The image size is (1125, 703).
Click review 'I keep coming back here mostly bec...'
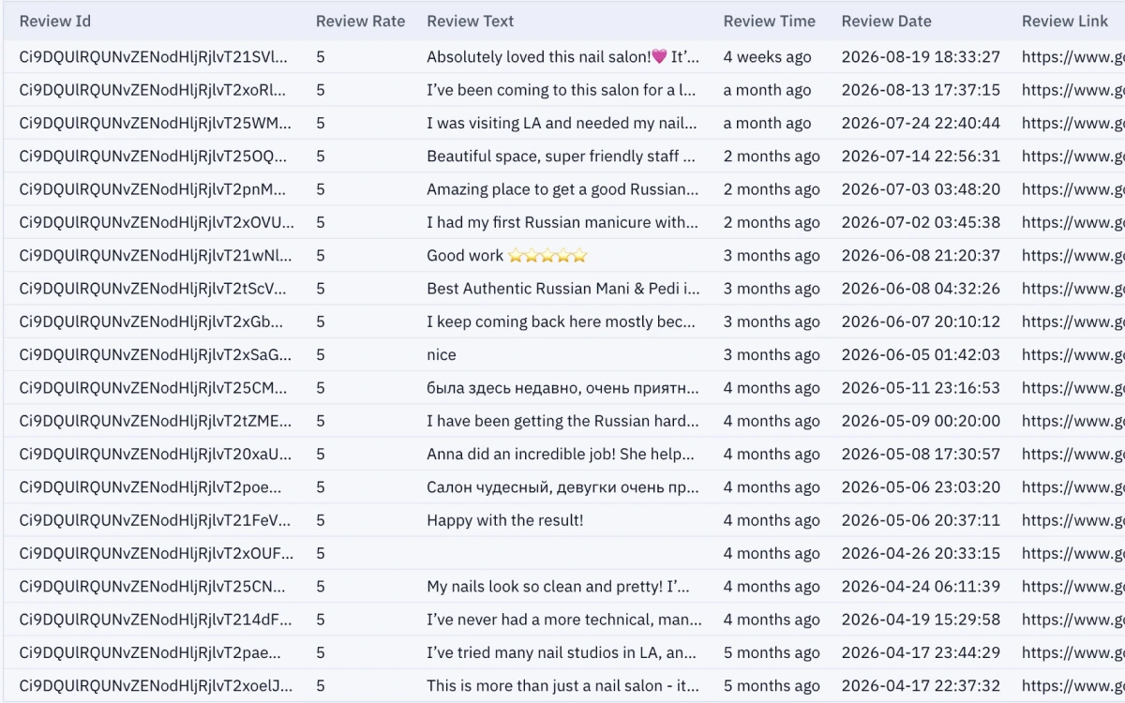tap(562, 322)
